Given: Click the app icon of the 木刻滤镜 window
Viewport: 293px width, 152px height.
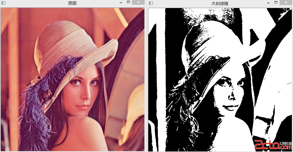Looking at the screenshot, I should click(151, 3).
